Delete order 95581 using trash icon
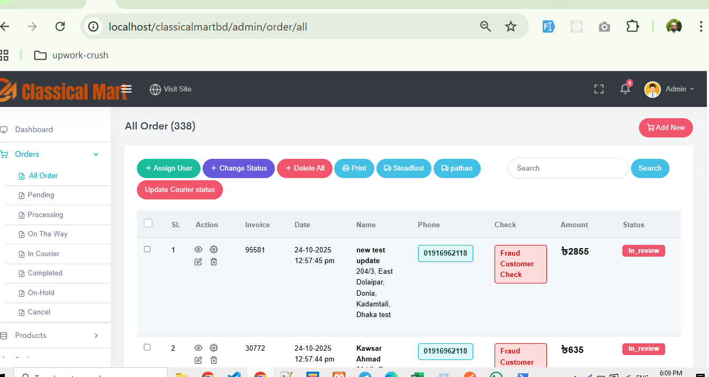This screenshot has height=377, width=709. tap(214, 262)
